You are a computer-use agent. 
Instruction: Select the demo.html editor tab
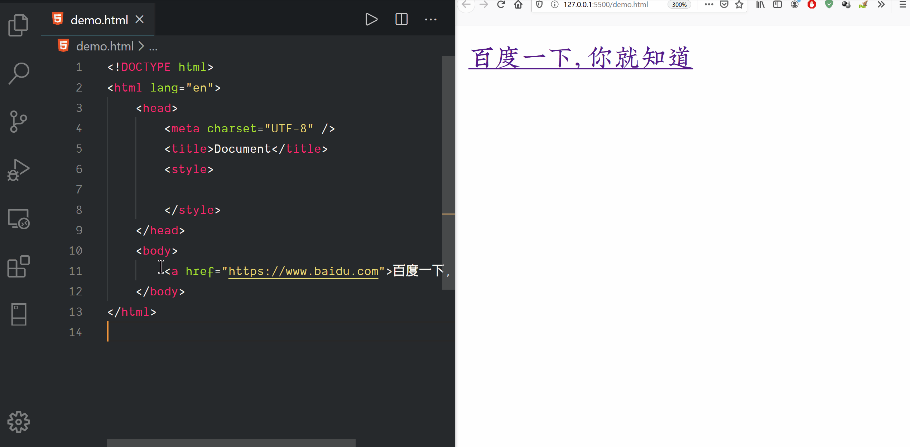99,20
